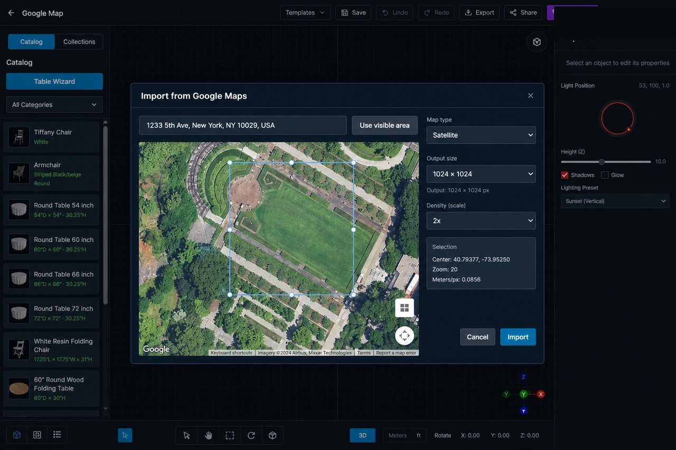Click the top-middle selection handle on map

[292, 162]
